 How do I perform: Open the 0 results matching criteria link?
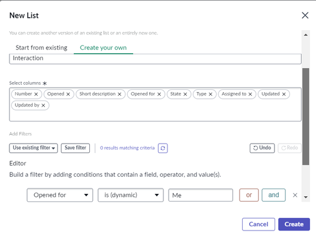[127, 148]
